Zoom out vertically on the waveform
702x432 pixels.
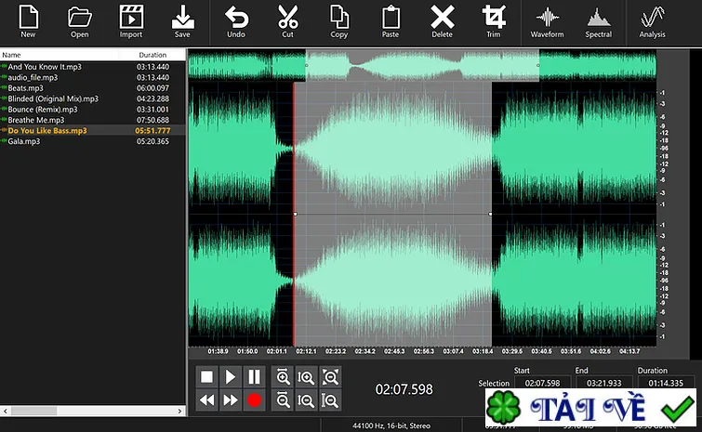306,399
